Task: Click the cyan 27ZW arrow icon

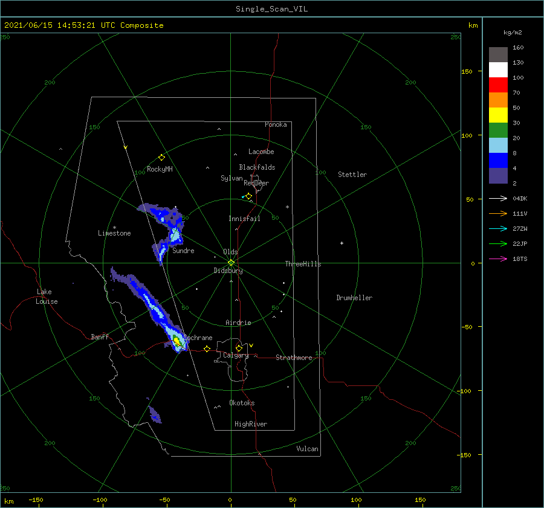Action: point(498,228)
